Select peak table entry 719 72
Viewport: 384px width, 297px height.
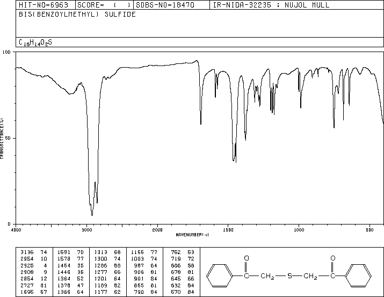[183, 259]
